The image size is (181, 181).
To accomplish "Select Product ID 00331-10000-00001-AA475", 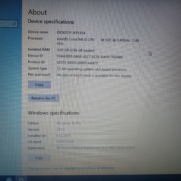I will (77, 63).
